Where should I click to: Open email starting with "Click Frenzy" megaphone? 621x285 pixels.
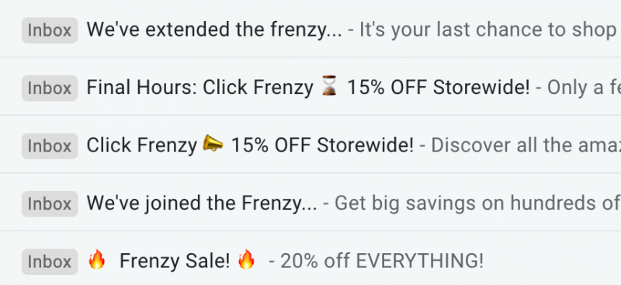[x=250, y=145]
